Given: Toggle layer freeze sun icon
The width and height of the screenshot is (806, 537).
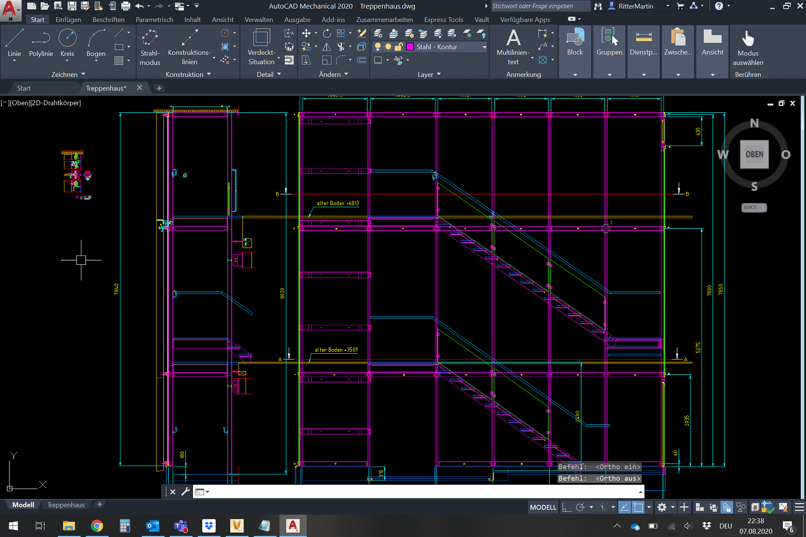Looking at the screenshot, I should pyautogui.click(x=388, y=47).
